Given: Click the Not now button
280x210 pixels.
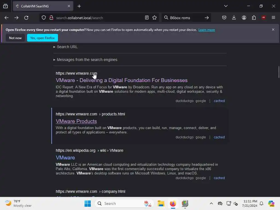Looking at the screenshot, I should [15, 38].
